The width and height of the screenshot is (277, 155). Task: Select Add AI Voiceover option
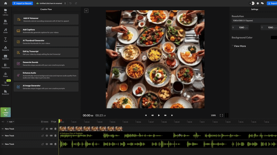click(46, 19)
